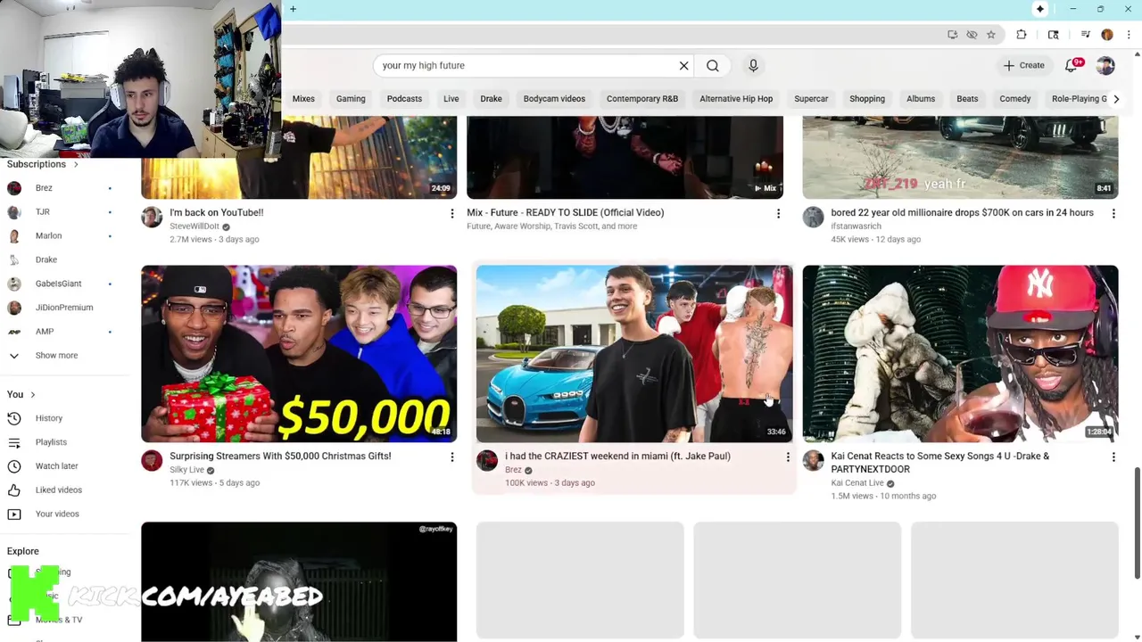Select the Bodycam videos chip

point(554,99)
